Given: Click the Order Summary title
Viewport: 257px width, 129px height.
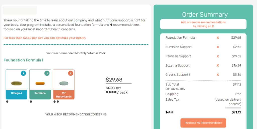Looking at the screenshot, I should coord(205,15).
